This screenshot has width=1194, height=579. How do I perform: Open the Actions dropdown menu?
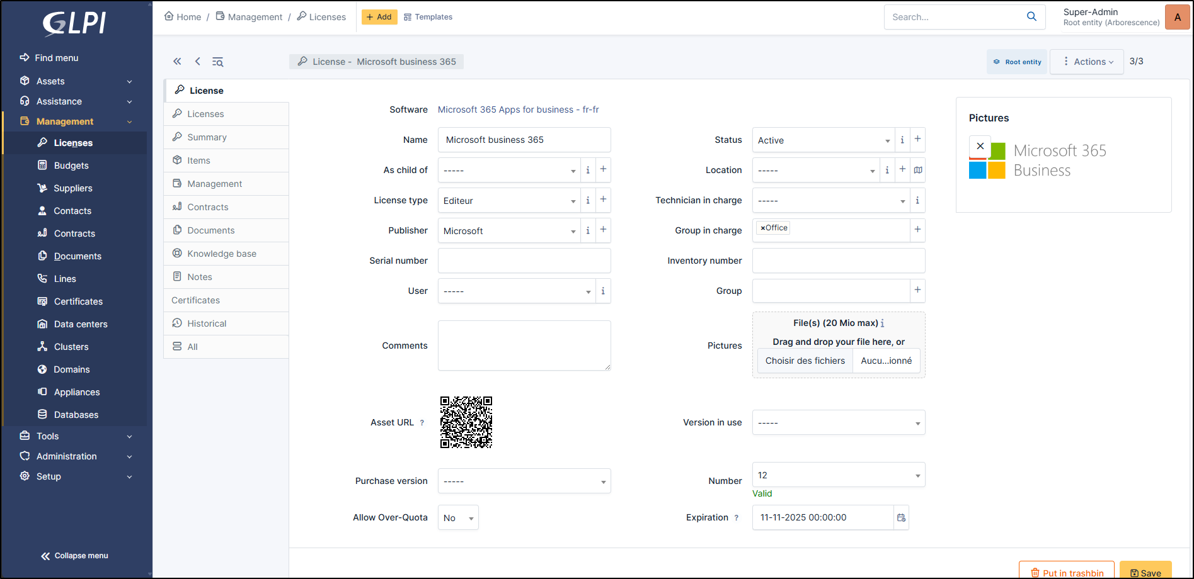click(x=1087, y=62)
